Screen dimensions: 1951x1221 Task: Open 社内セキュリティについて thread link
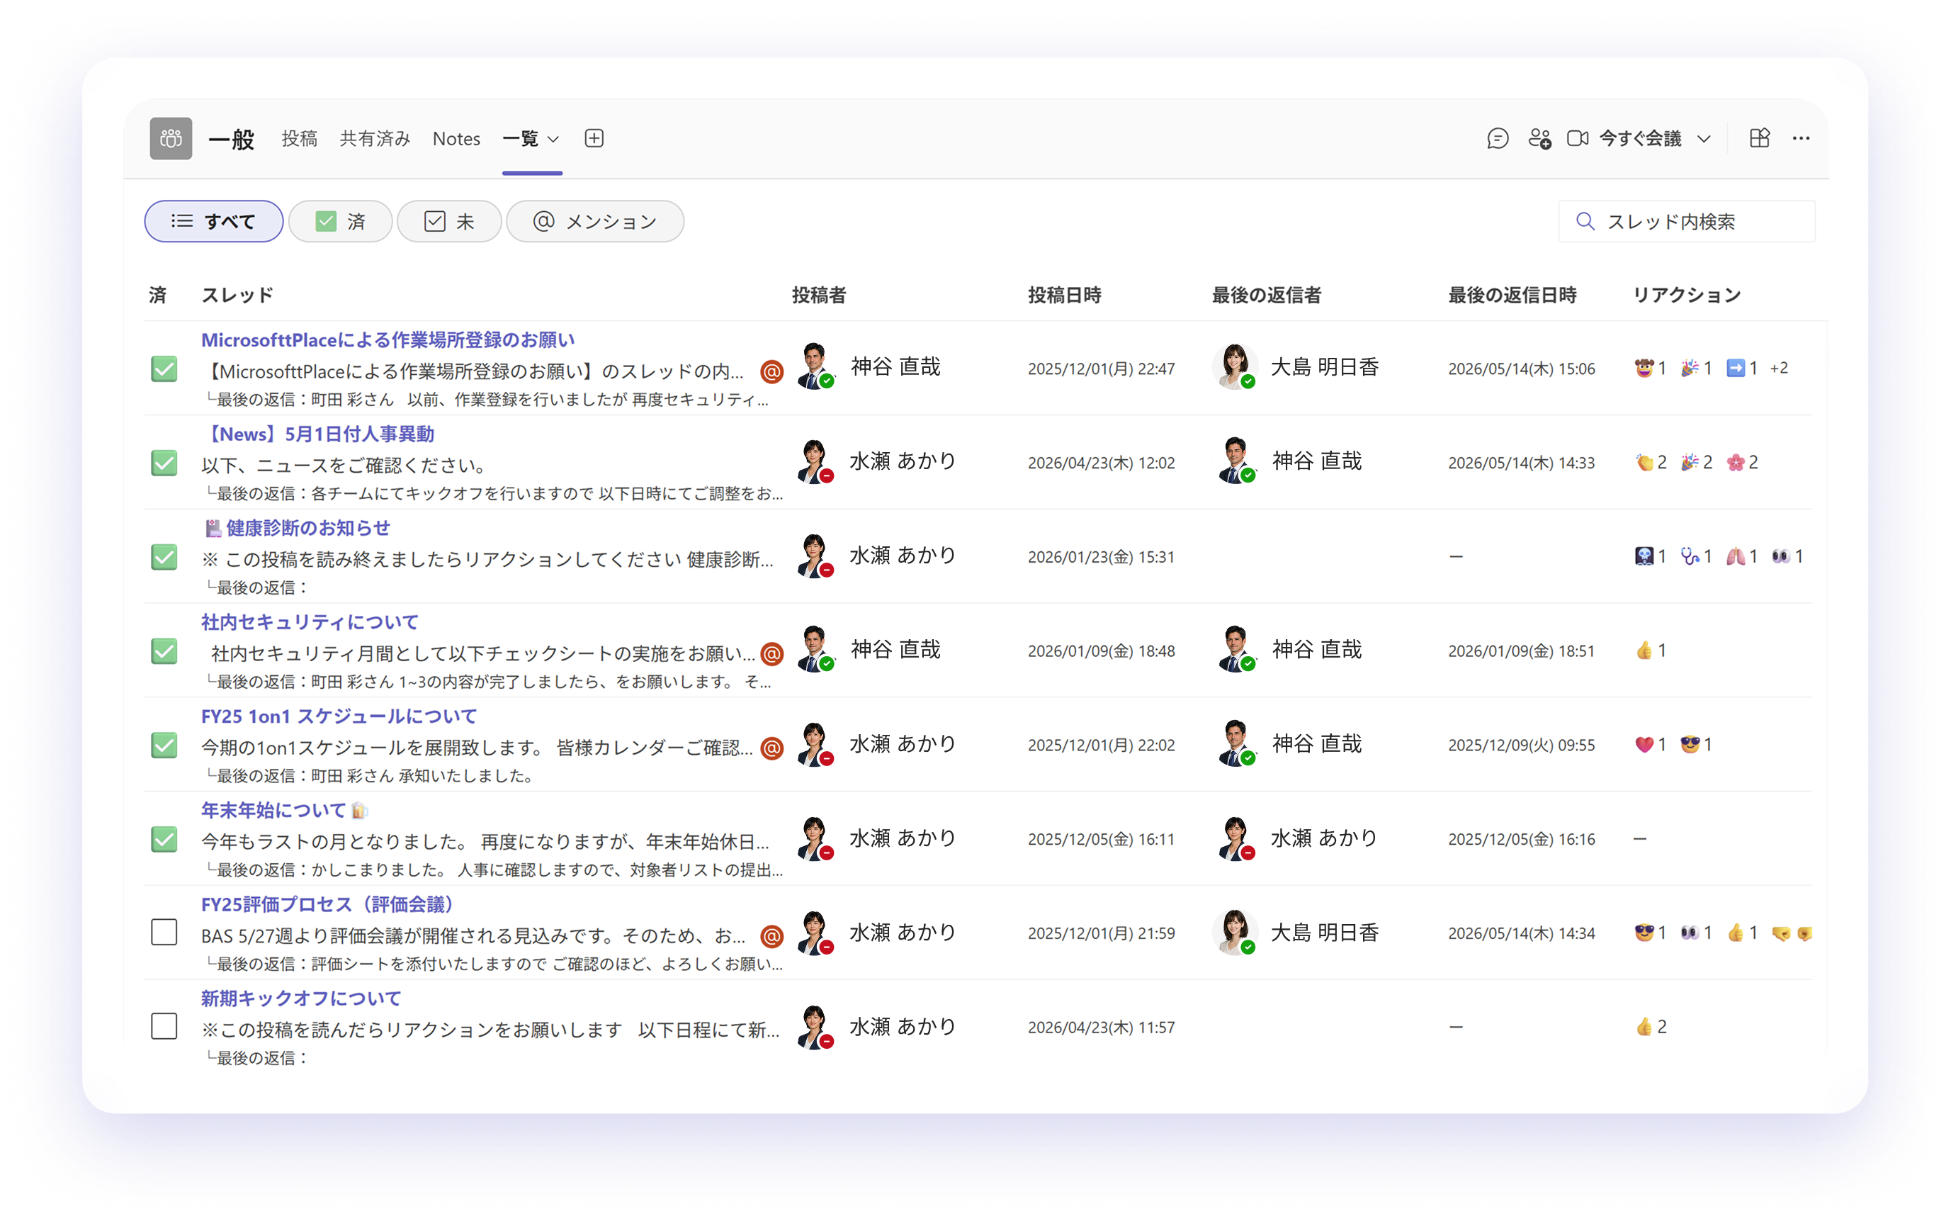pyautogui.click(x=310, y=623)
